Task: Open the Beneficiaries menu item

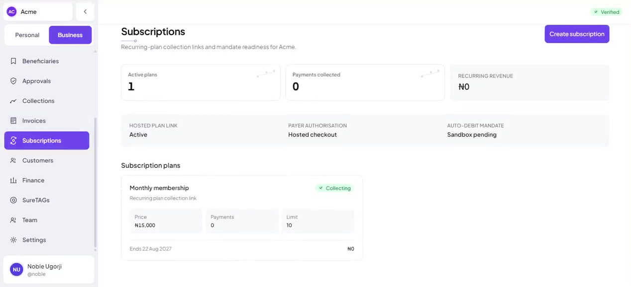Action: [47, 61]
